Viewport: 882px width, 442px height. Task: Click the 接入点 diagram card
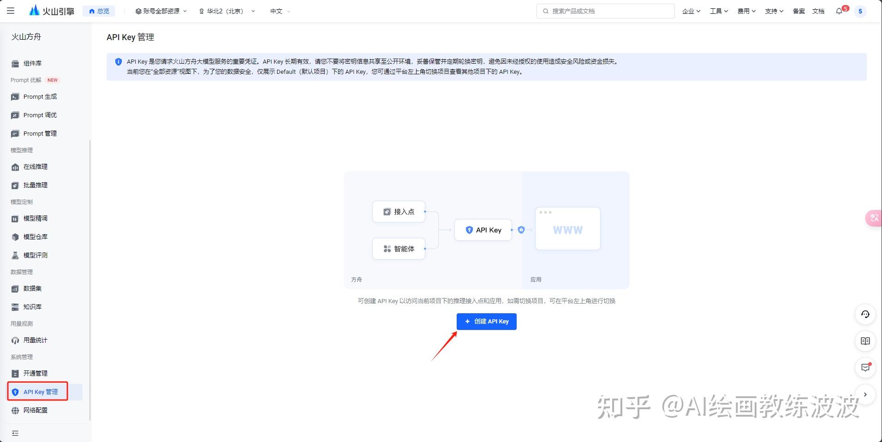coord(399,212)
